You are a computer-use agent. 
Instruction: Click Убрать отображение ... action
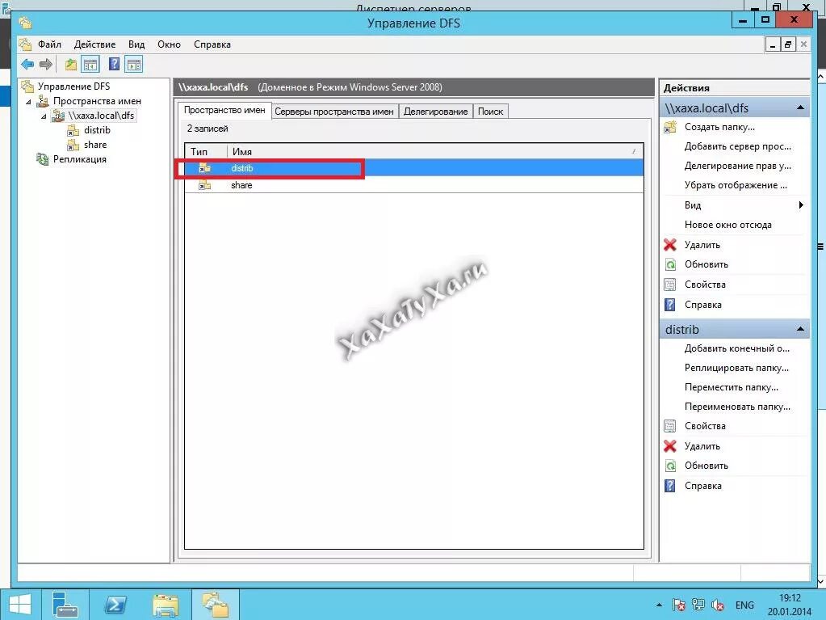point(736,185)
